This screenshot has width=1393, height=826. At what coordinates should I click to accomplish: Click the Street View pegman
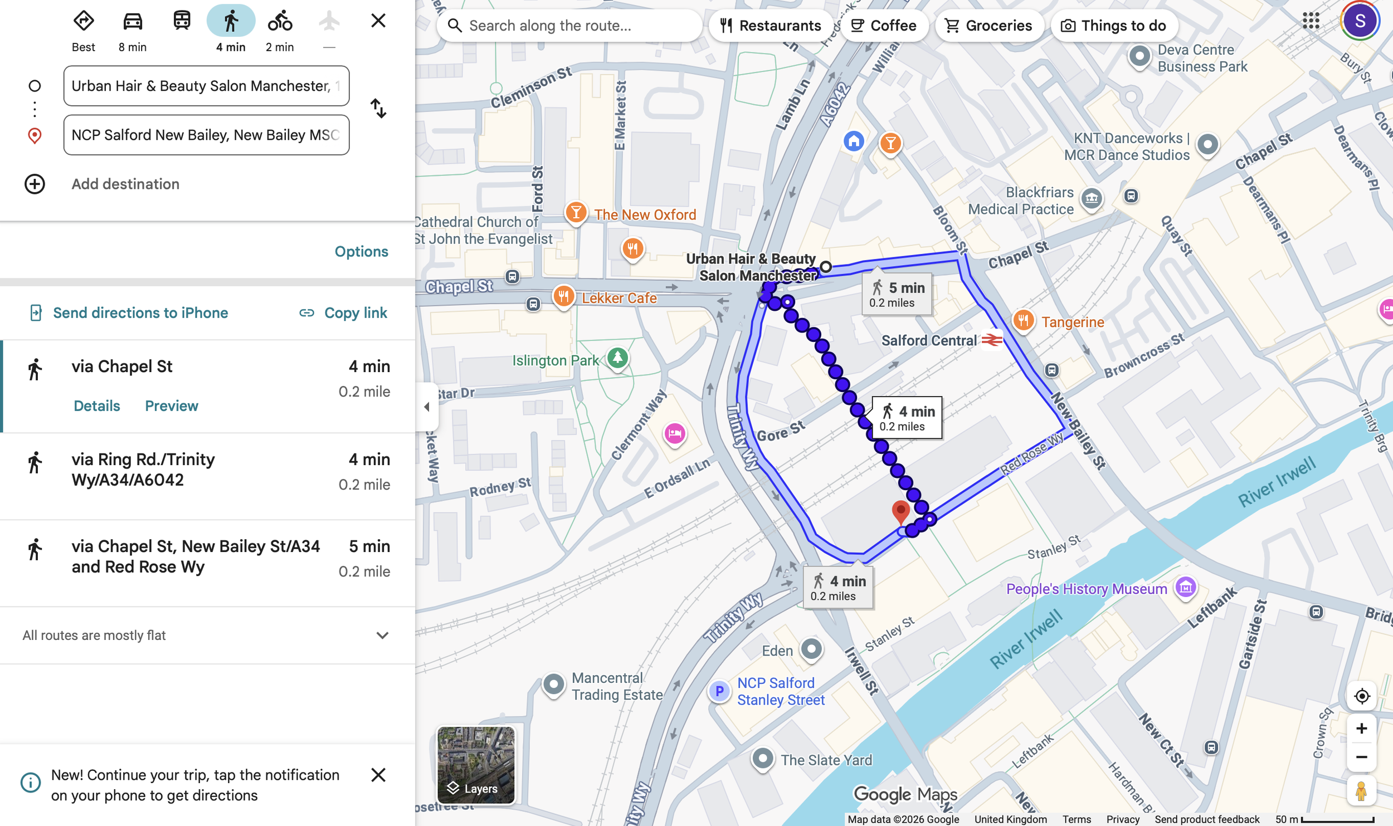1361,791
